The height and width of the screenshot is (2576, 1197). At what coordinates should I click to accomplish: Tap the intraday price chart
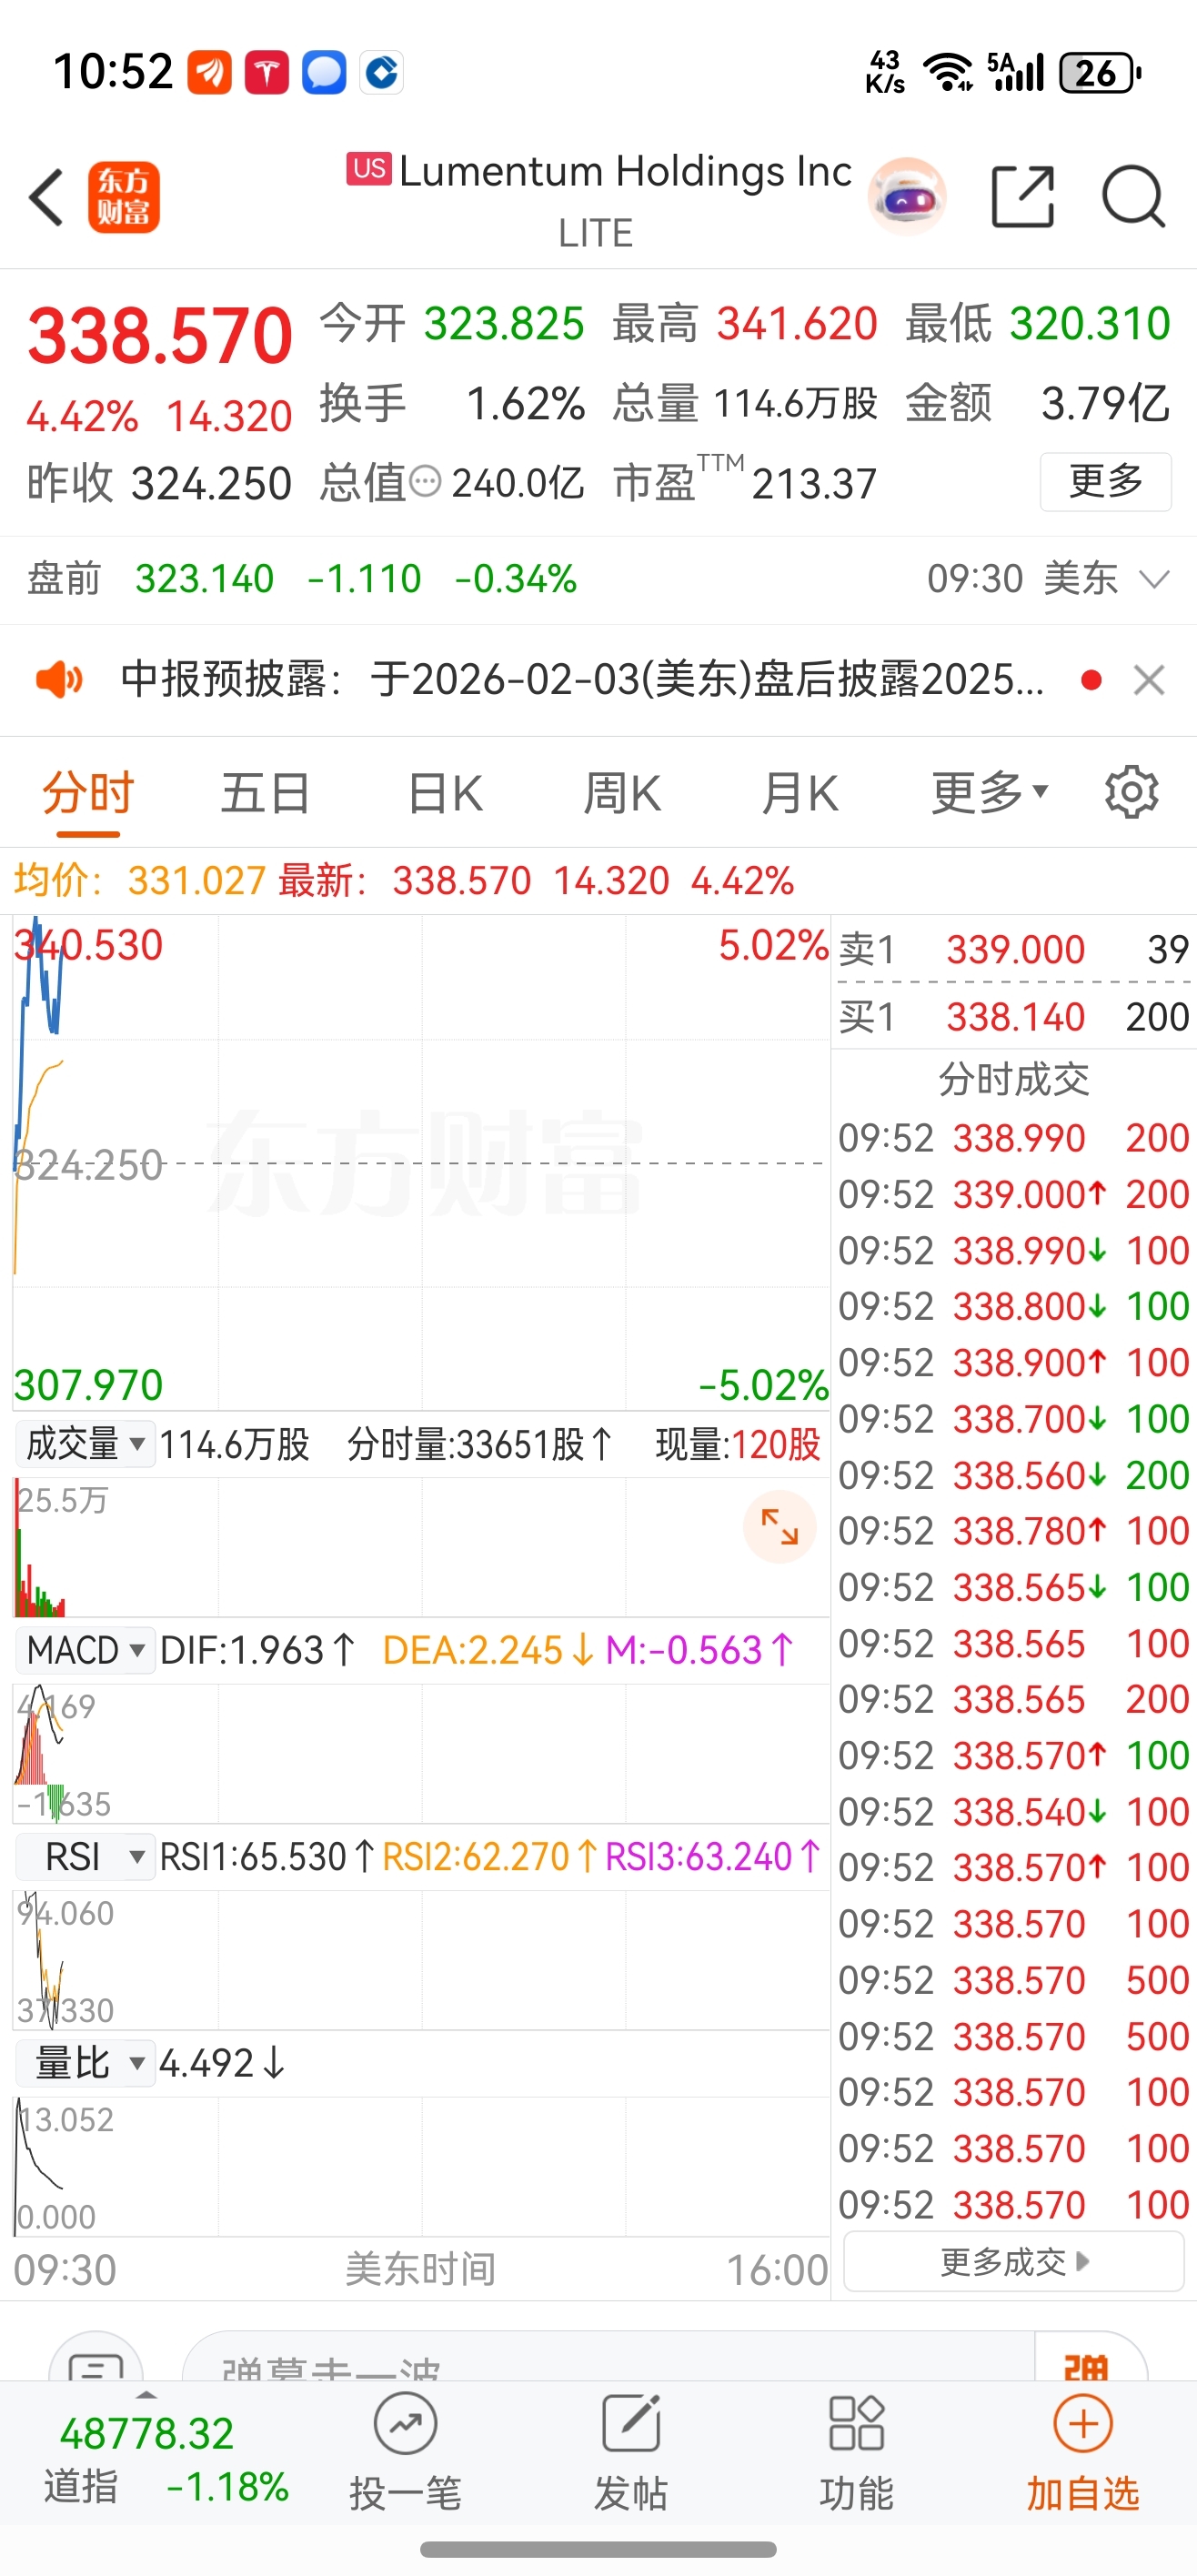[420, 1164]
